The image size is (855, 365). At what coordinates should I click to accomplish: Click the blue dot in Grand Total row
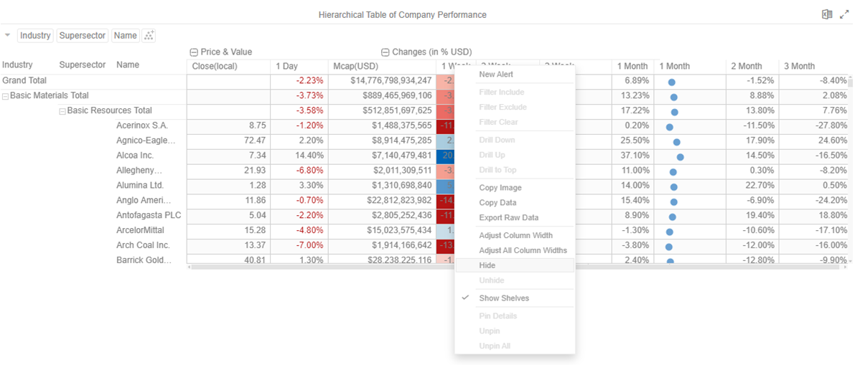[671, 82]
